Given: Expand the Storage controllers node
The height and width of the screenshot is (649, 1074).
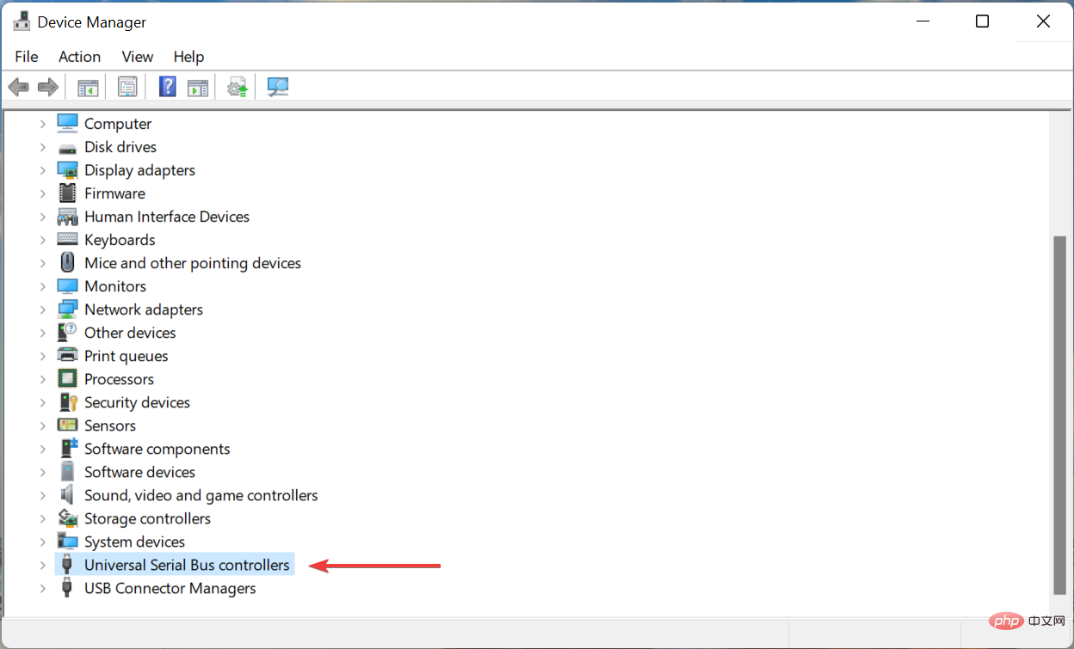Looking at the screenshot, I should (x=42, y=518).
